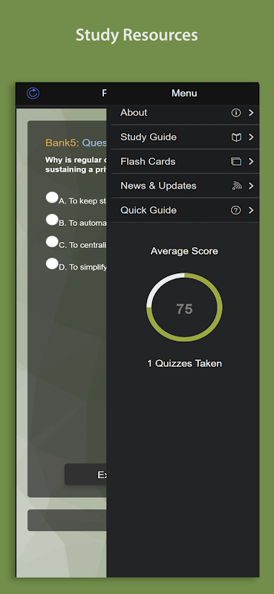Expand the Flash Cards row chevron
The image size is (274, 594).
pos(251,161)
